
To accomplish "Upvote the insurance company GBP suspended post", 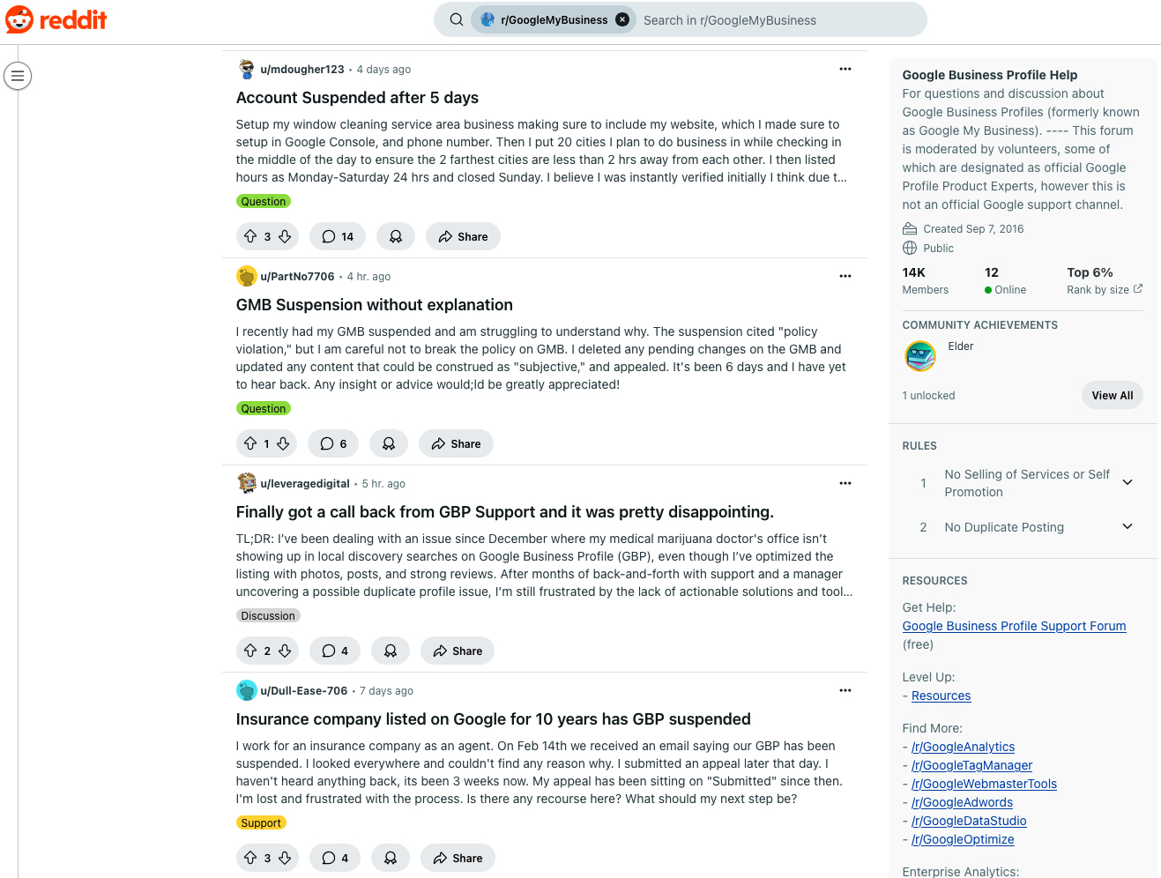I will tap(250, 858).
